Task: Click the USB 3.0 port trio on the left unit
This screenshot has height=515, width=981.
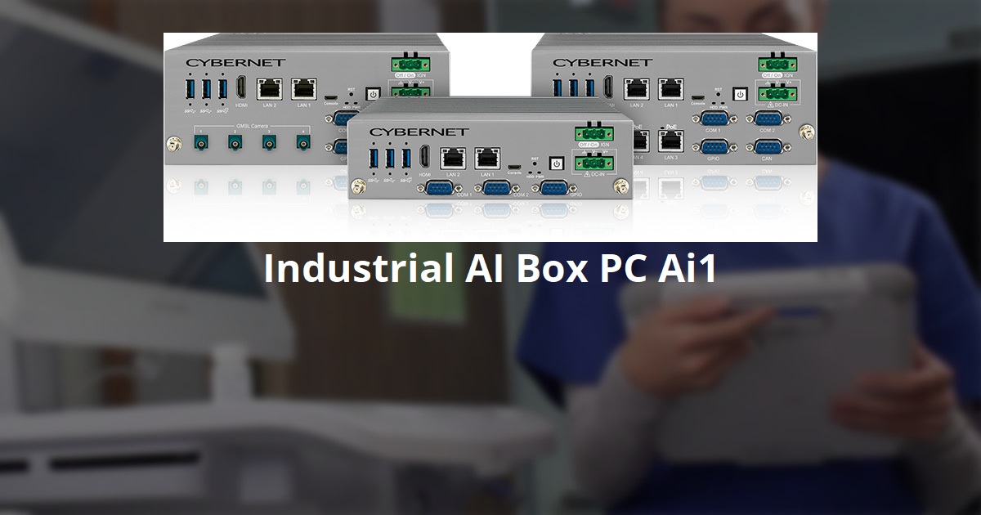Action: (x=205, y=89)
